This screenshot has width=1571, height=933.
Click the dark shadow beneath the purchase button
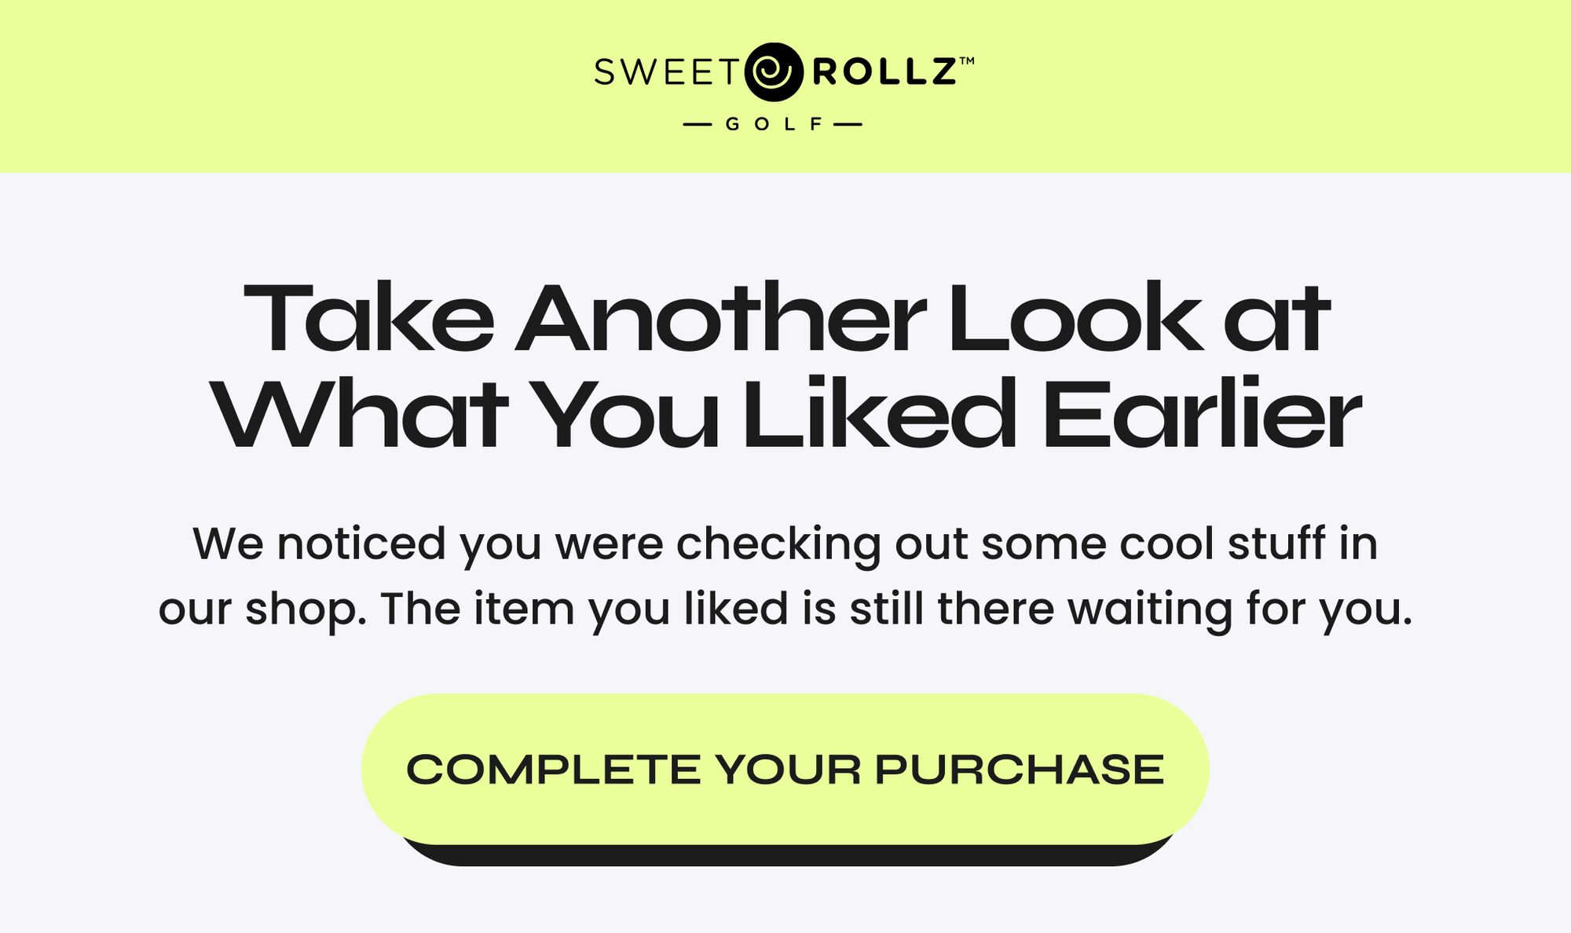click(785, 856)
